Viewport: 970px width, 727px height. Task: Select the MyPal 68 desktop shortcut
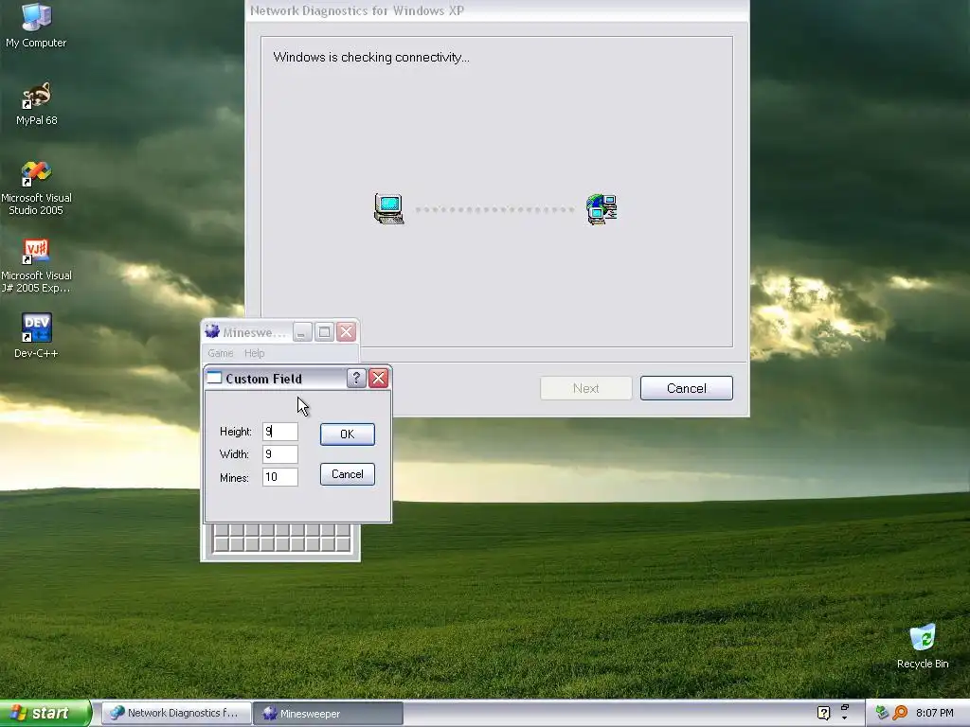pyautogui.click(x=36, y=104)
